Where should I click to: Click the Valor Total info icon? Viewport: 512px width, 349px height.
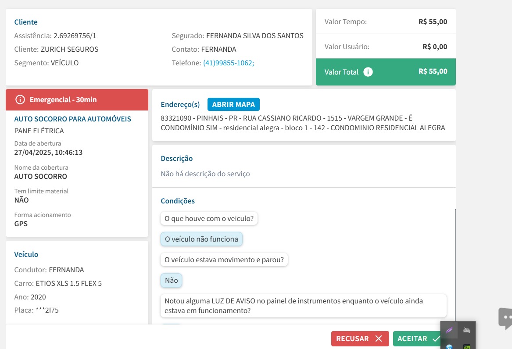368,72
